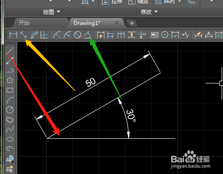Screen dimensions: 223x174
Task: Expand the 绘图 panel dropdown
Action: [58, 12]
